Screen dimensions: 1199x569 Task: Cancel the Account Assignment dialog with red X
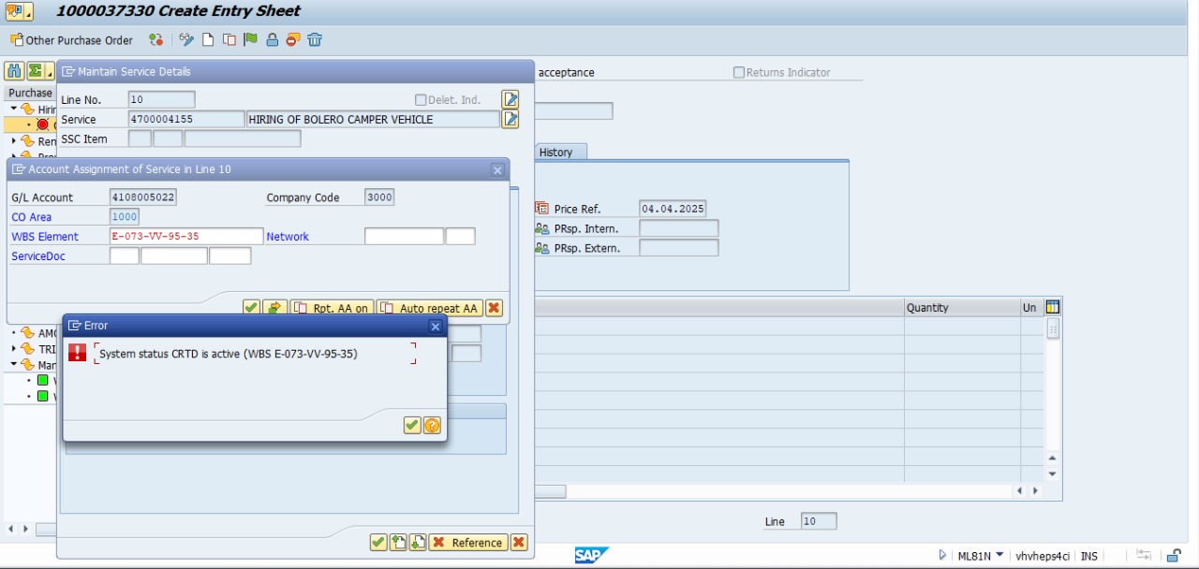click(x=494, y=308)
